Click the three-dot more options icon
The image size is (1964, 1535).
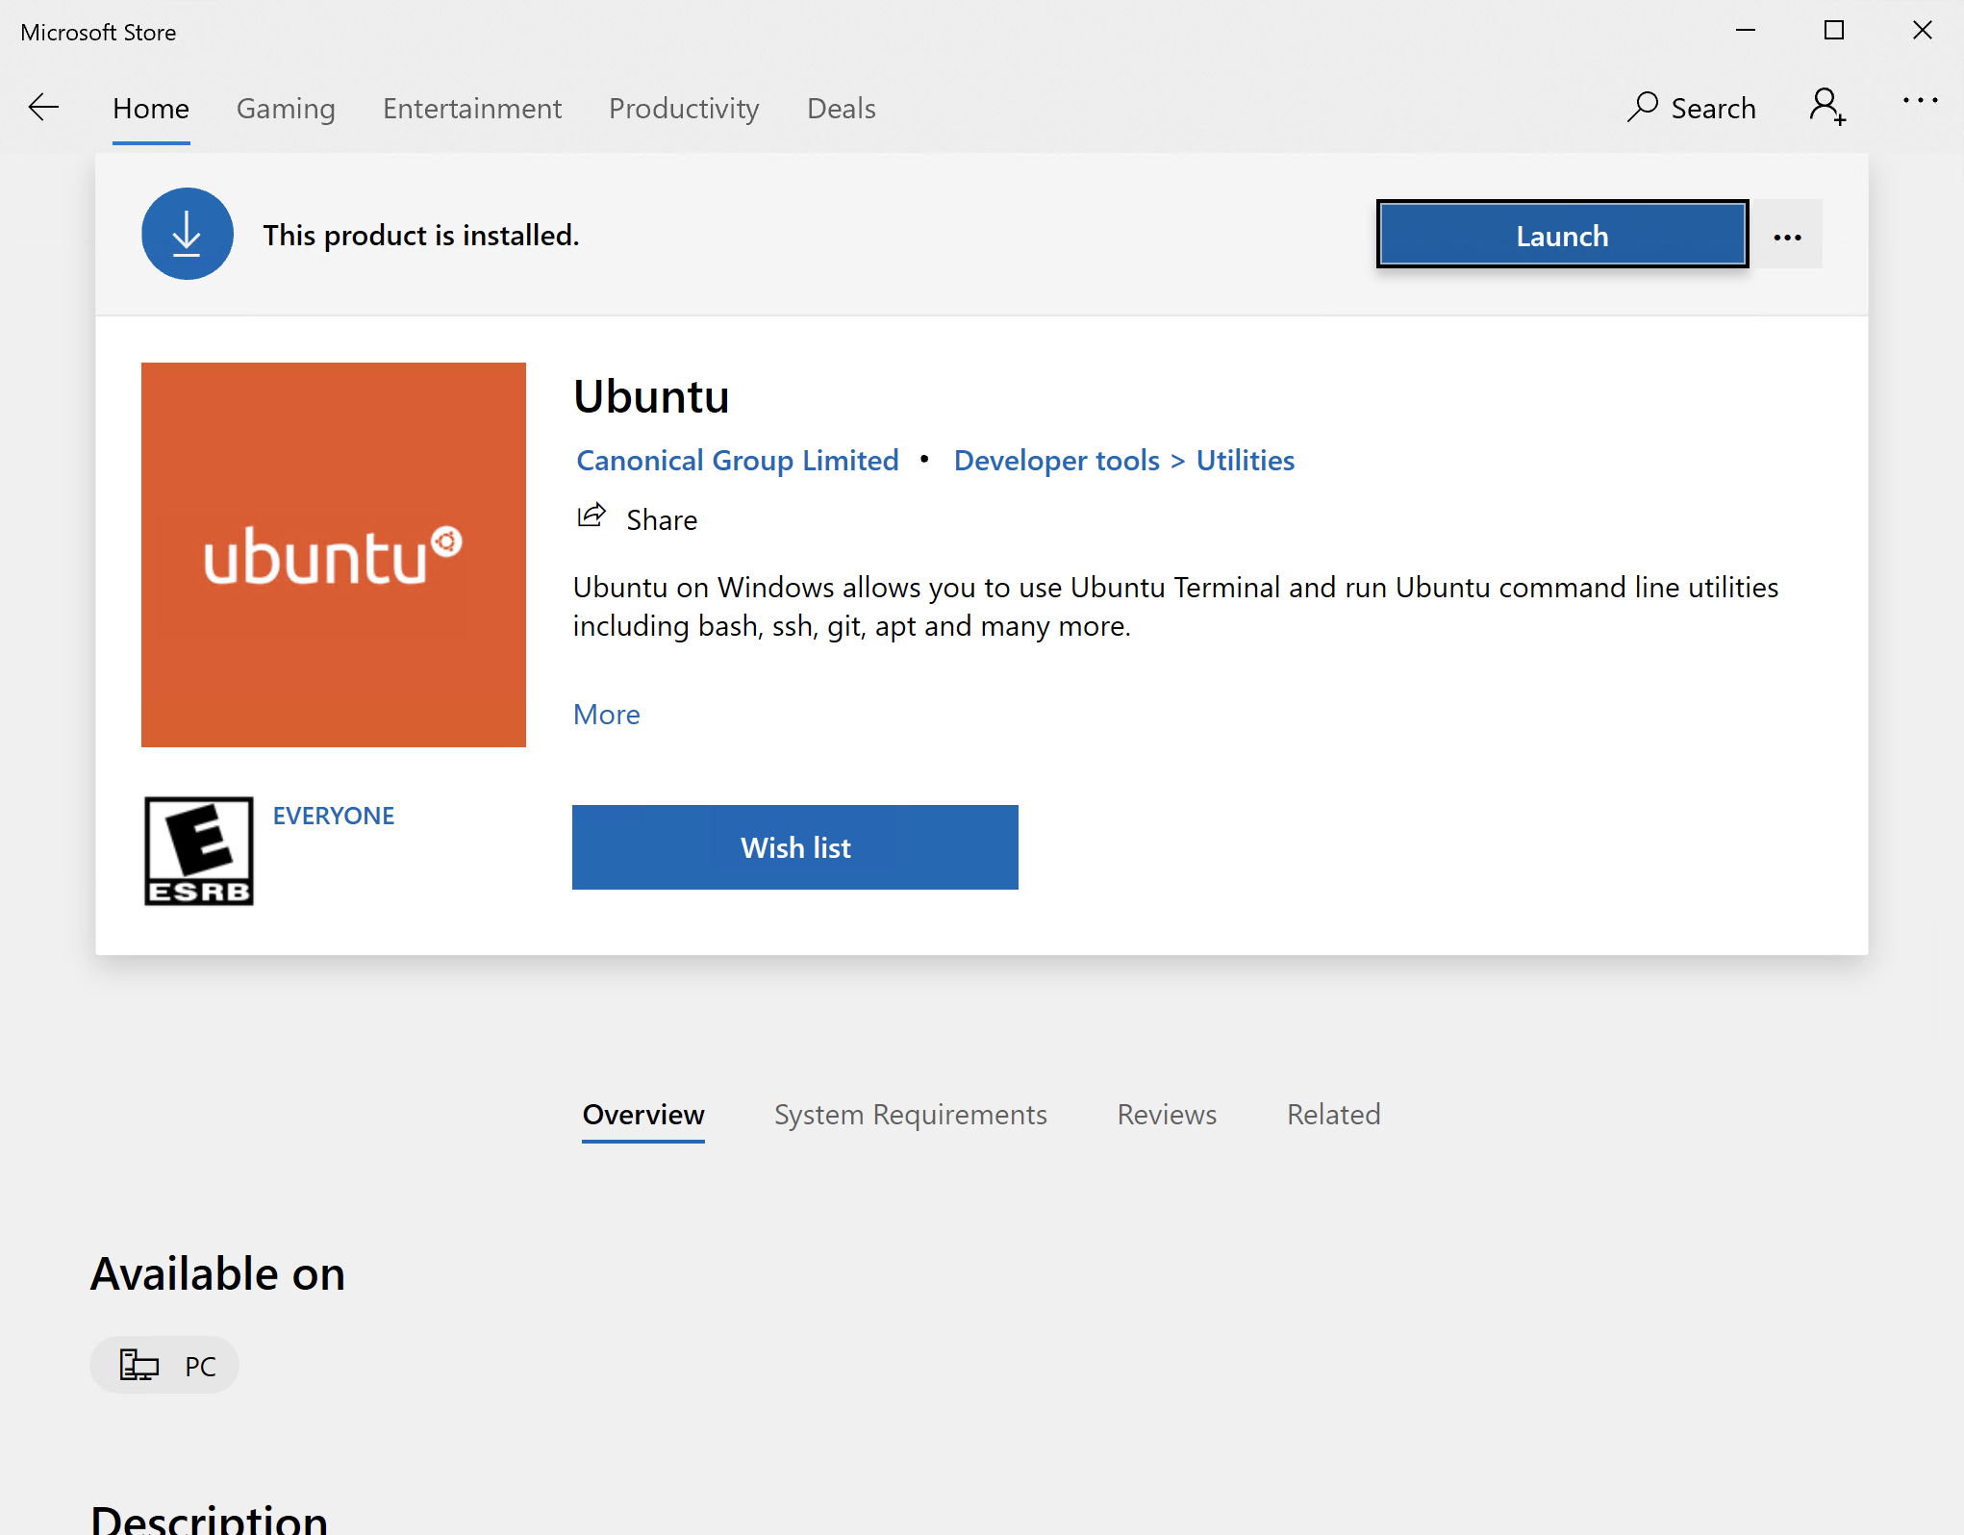point(1789,235)
